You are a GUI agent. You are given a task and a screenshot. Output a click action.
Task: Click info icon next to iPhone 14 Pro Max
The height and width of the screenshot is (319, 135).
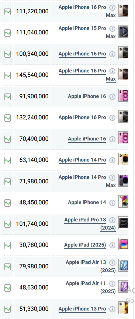[112, 177]
